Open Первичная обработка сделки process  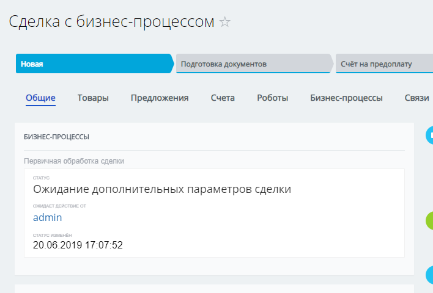tap(73, 161)
